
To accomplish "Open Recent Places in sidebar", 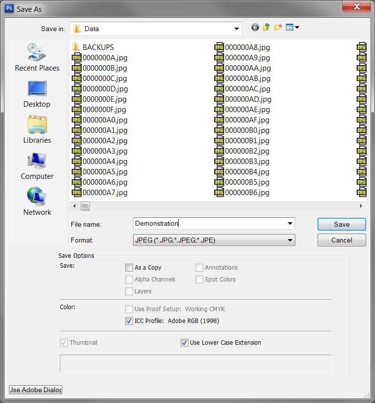I will 37,57.
